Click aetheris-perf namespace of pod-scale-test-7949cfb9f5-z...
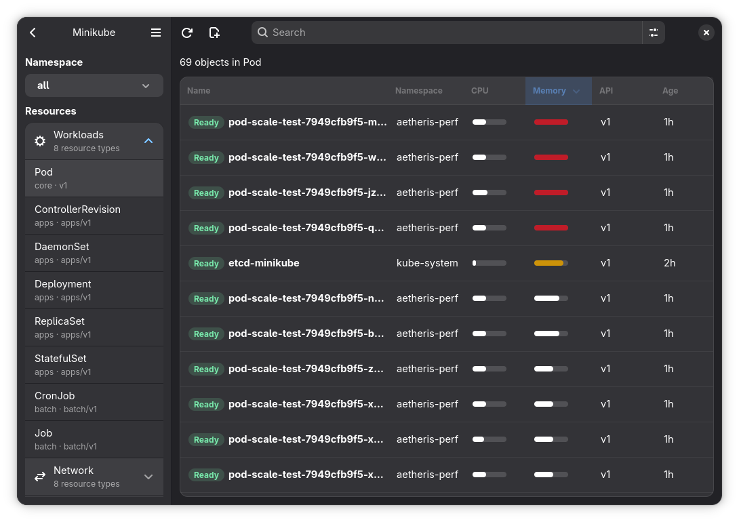739x522 pixels. pyautogui.click(x=427, y=368)
